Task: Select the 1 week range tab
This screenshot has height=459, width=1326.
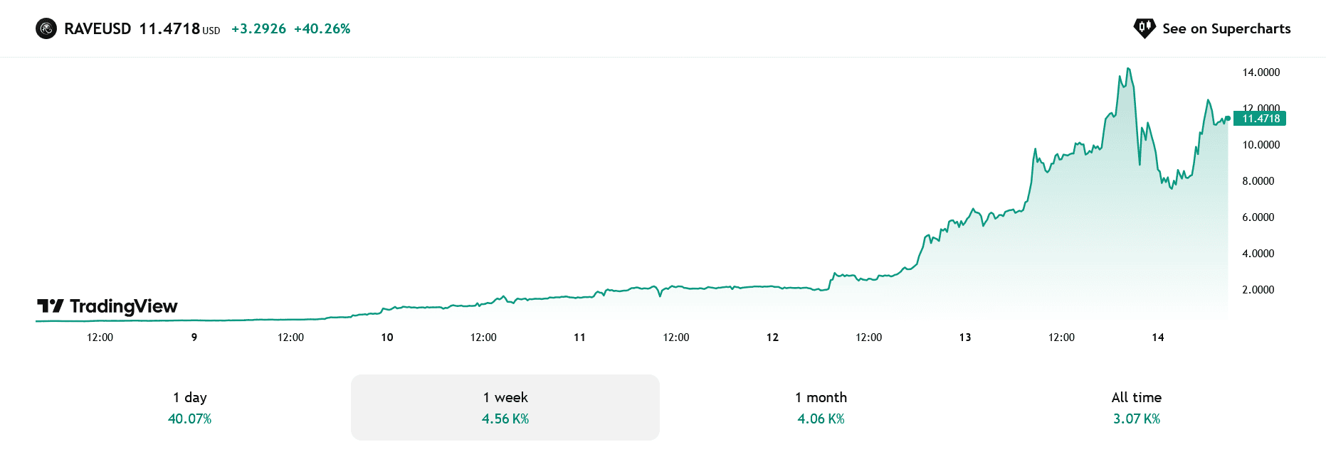Action: 505,407
